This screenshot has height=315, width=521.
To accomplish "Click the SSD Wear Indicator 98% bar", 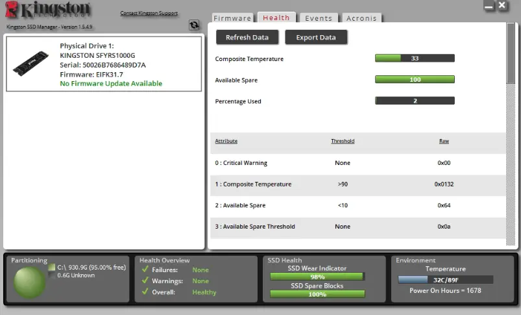I will 317,277.
